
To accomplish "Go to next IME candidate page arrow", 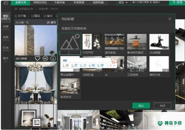I will pos(111,66).
